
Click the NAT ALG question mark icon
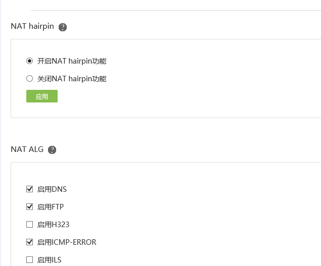click(x=52, y=150)
